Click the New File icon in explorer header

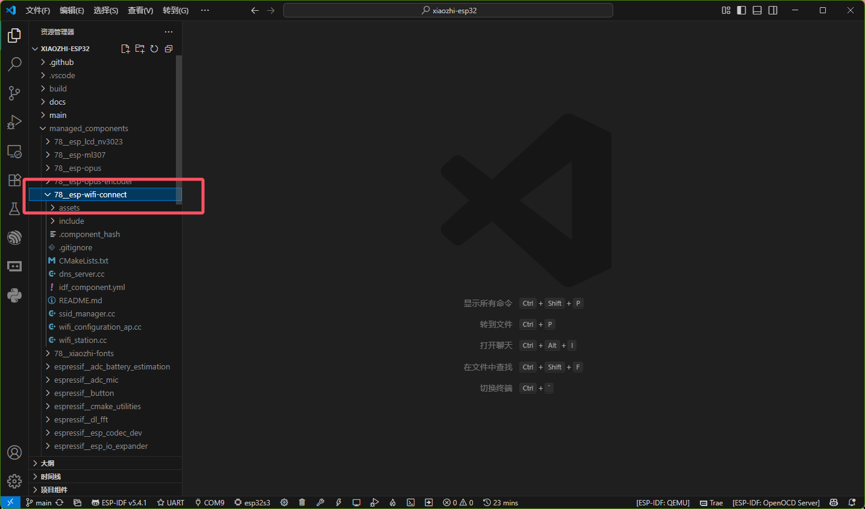[x=125, y=49]
